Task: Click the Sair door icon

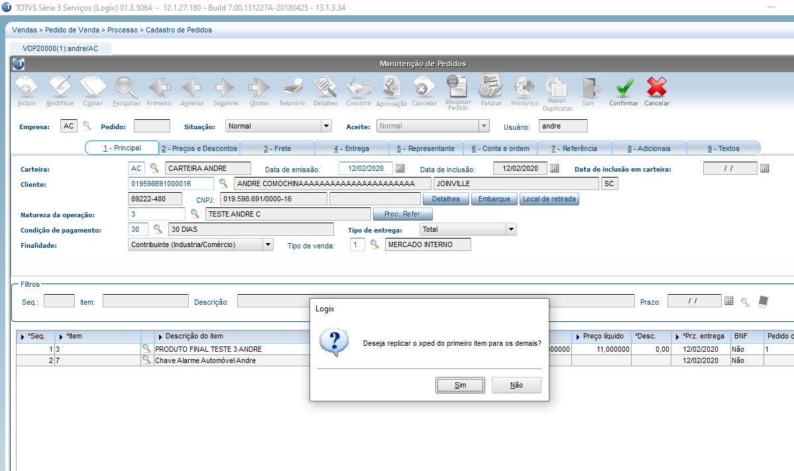Action: tap(591, 87)
